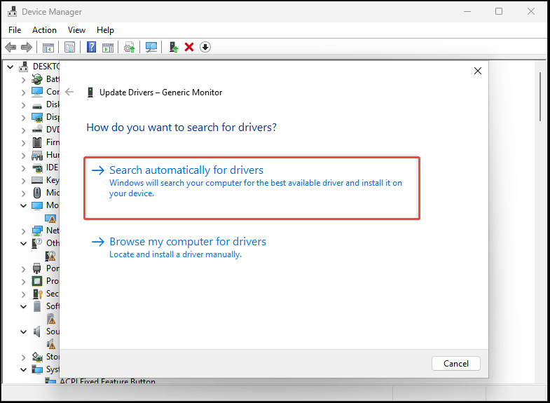This screenshot has height=403, width=550.
Task: Click the Security devices category icon
Action: (x=37, y=294)
